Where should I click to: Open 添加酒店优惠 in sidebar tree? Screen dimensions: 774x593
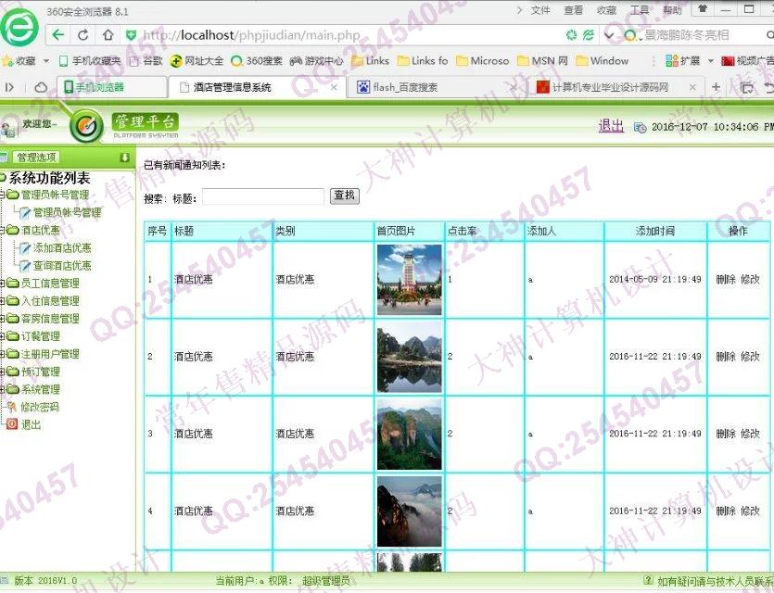pos(62,248)
